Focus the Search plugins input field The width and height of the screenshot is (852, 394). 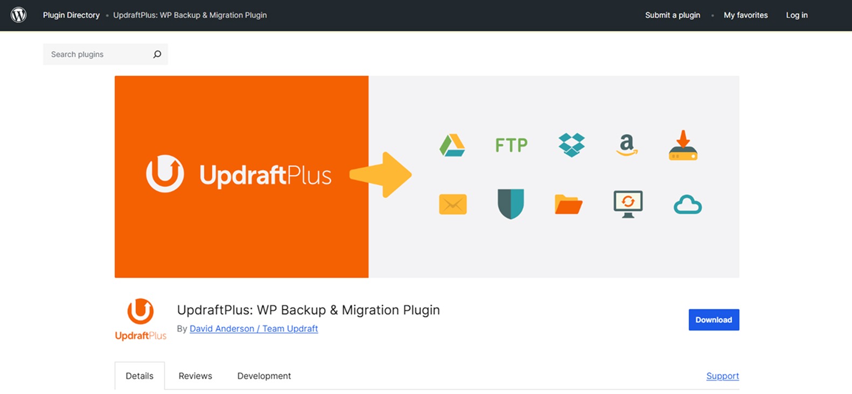pos(97,54)
